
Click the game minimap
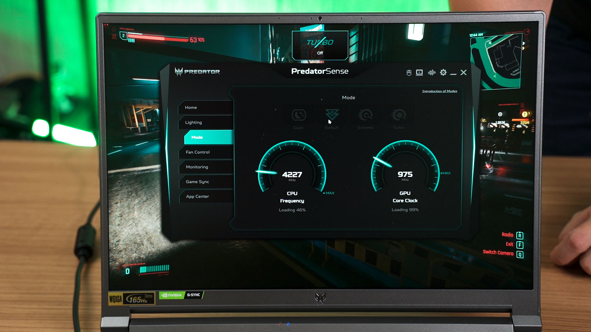496,62
